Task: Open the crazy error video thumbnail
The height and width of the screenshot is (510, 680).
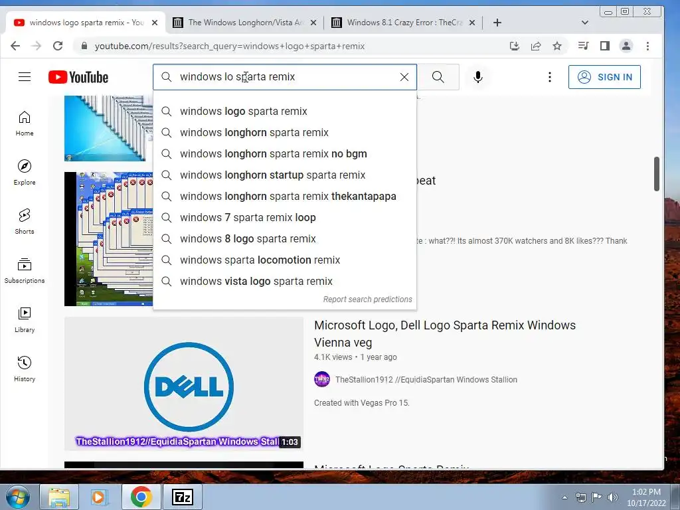Action: point(108,239)
